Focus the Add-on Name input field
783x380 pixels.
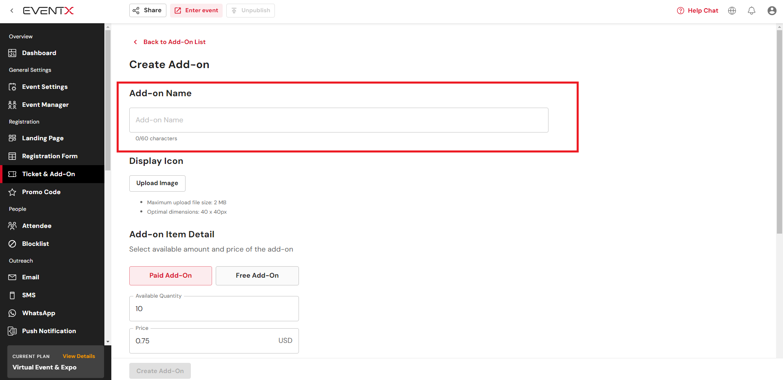[338, 120]
